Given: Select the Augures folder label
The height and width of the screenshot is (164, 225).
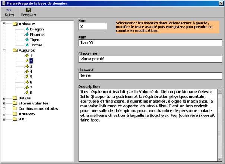Looking at the screenshot, I should coord(27,51).
